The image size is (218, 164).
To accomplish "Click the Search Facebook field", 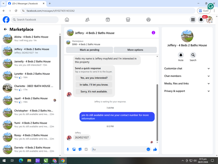I will (35, 20).
